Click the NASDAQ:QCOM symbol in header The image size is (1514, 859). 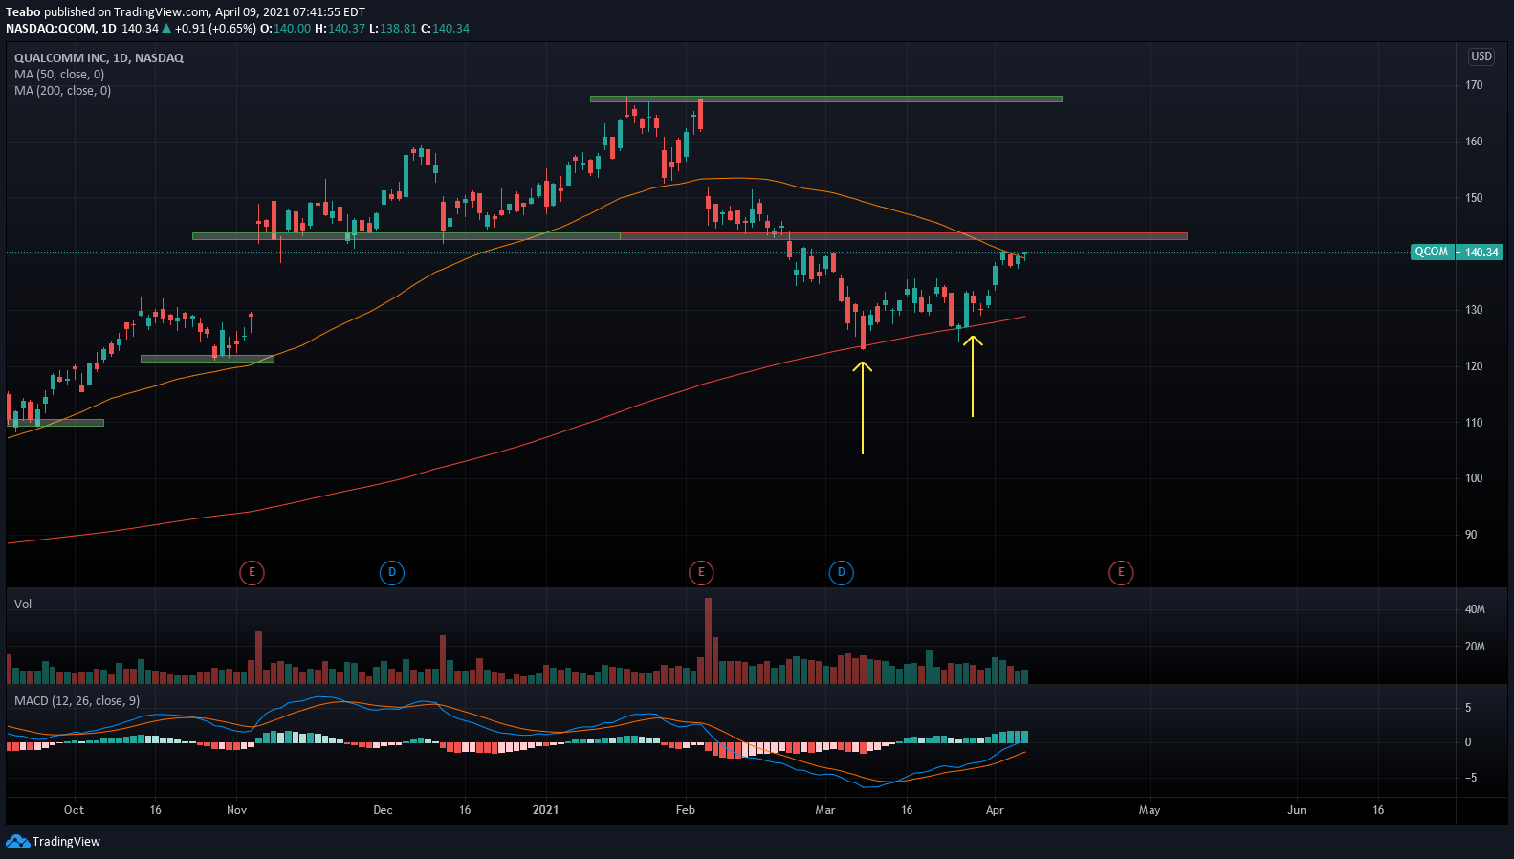click(51, 29)
